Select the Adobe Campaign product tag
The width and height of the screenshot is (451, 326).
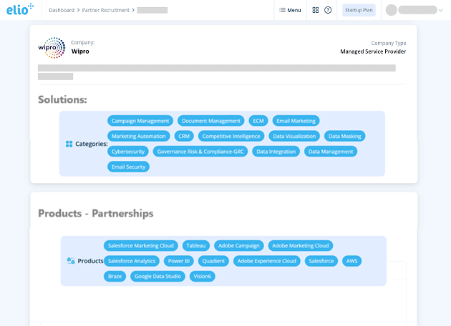(239, 246)
